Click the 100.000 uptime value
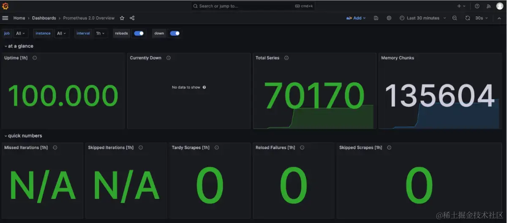Screen dimensions: 507x223 pos(63,96)
